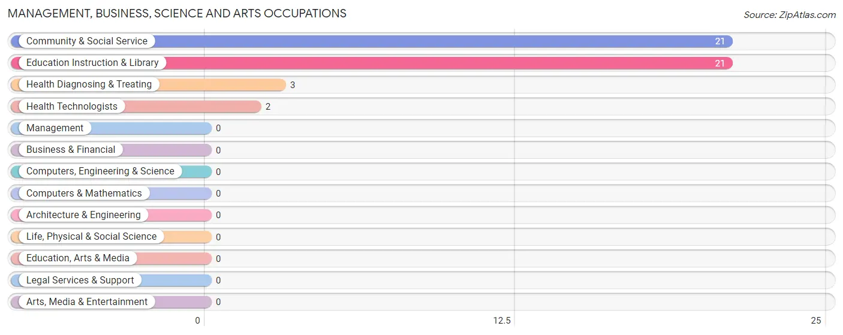Screen dimensions: 843x335
Task: Click value 21 on Community & Social Service bar
Action: (x=719, y=41)
